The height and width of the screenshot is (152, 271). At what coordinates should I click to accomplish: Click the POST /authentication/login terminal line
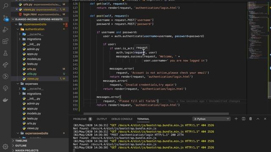128,135
